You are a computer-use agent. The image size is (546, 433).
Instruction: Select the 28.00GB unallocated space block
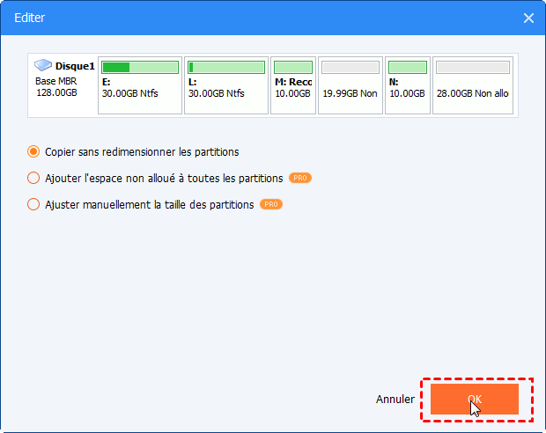473,85
